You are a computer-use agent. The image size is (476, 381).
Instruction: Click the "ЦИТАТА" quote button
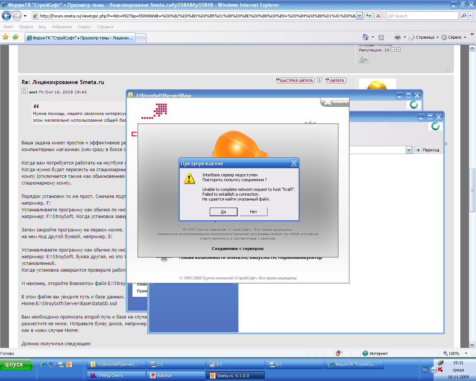[336, 80]
